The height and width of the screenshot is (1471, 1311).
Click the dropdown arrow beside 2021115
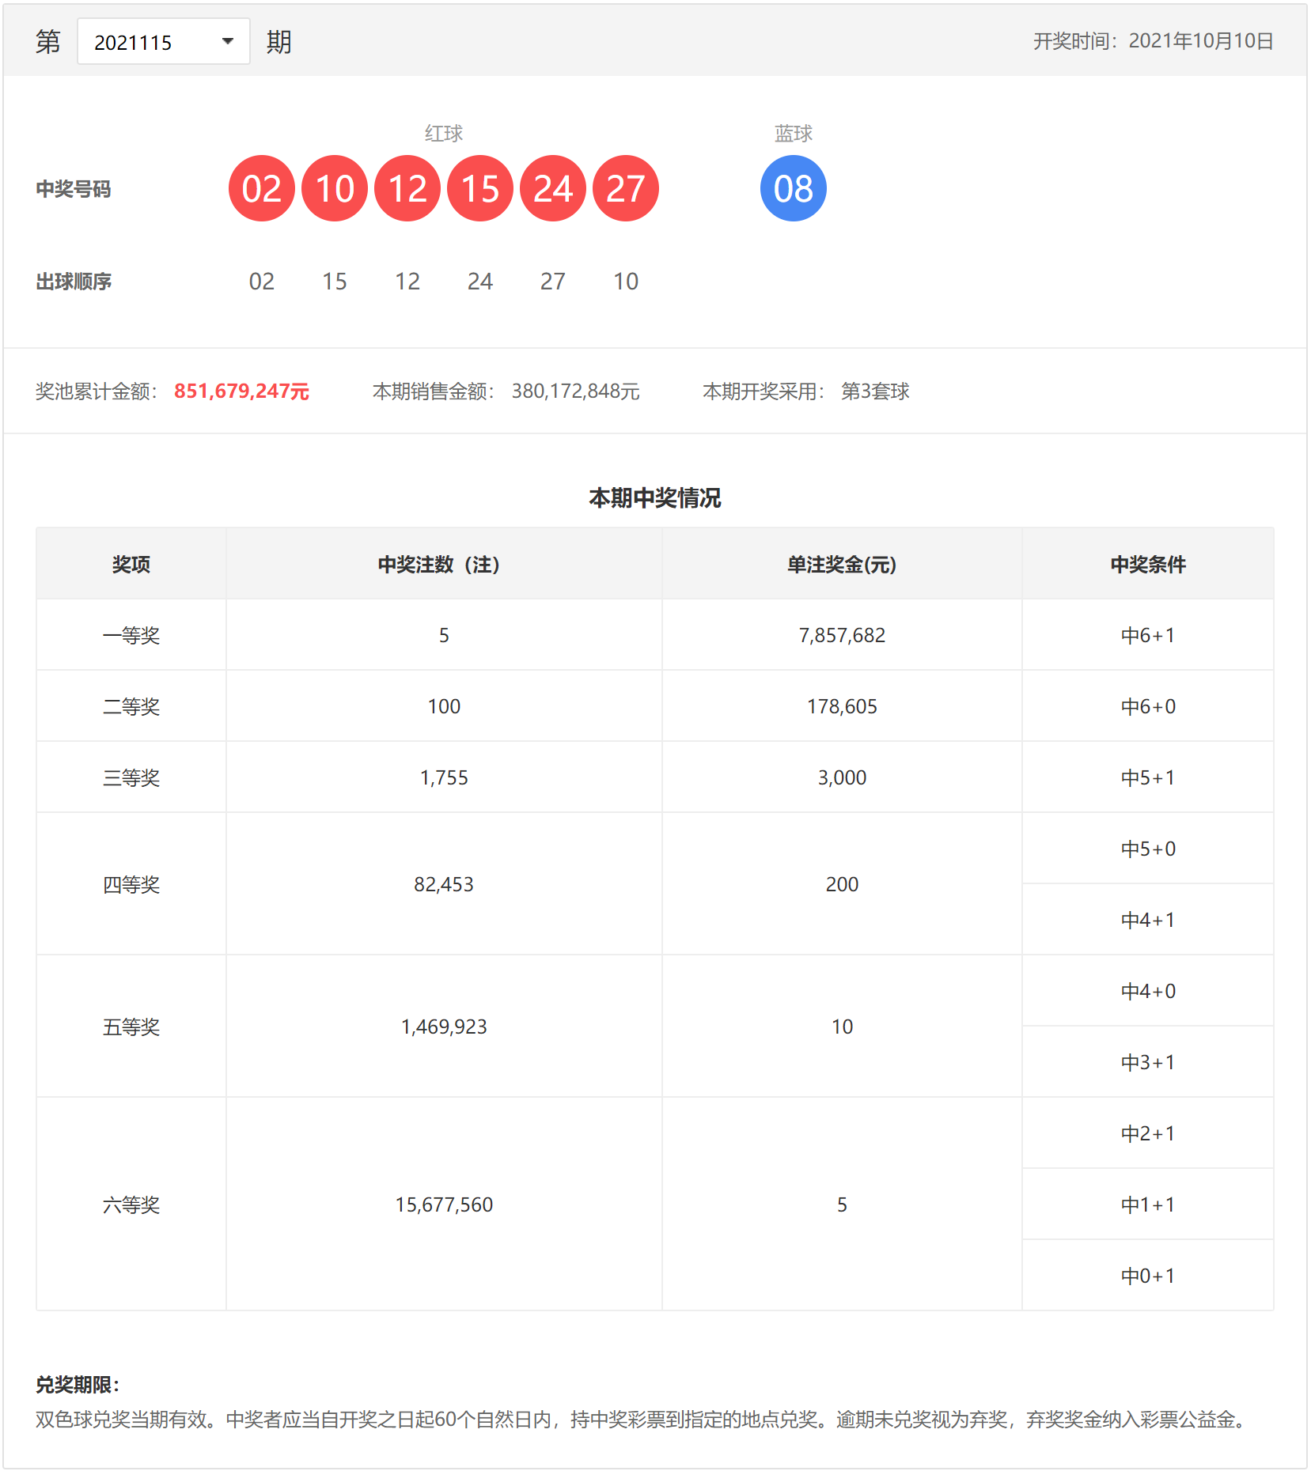tap(228, 42)
